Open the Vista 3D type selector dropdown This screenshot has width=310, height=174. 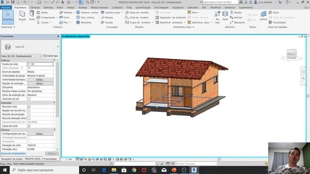click(x=58, y=47)
